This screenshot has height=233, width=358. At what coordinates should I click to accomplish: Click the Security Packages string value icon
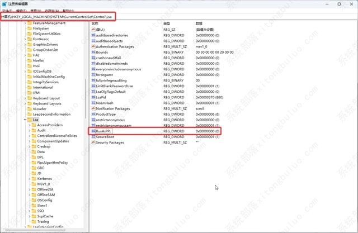click(x=93, y=142)
